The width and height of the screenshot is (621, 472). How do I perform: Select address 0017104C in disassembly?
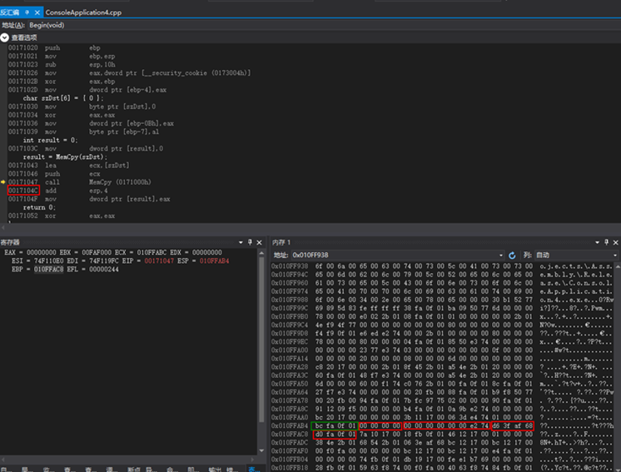point(23,191)
